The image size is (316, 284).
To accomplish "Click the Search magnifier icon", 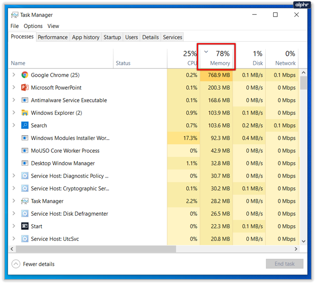I will [x=24, y=126].
